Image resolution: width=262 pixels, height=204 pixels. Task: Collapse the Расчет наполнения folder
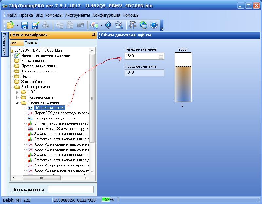(17, 103)
